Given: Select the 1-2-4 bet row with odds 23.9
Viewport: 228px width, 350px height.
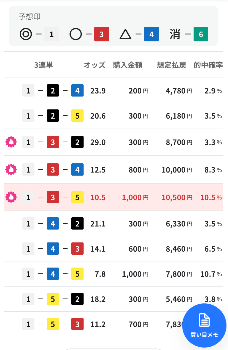Looking at the screenshot, I should [x=113, y=91].
